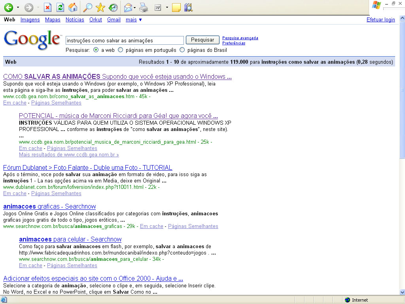
Task: Go to the browser Home page
Action: point(73,8)
